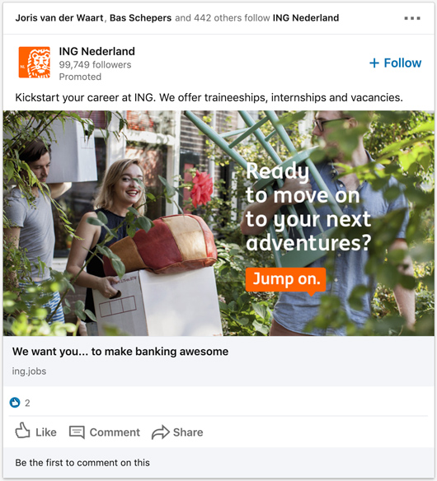Click the ING lion logo
The image size is (437, 481).
click(x=35, y=63)
